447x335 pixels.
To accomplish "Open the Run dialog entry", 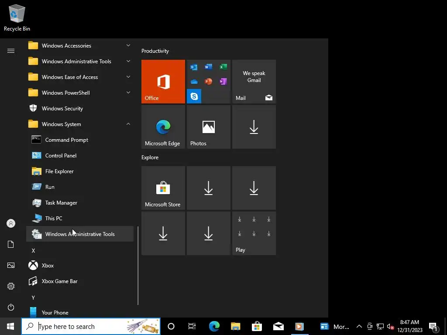I will pos(80,187).
